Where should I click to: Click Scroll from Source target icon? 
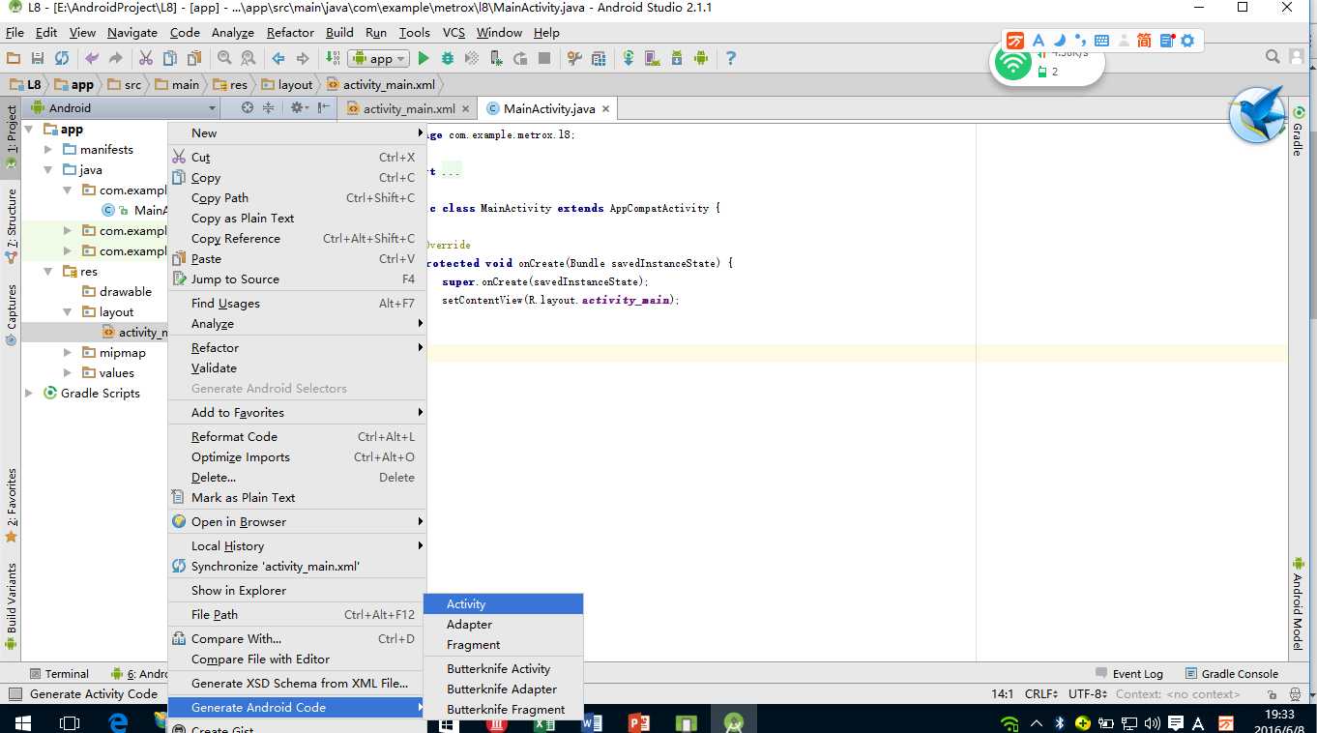coord(248,108)
